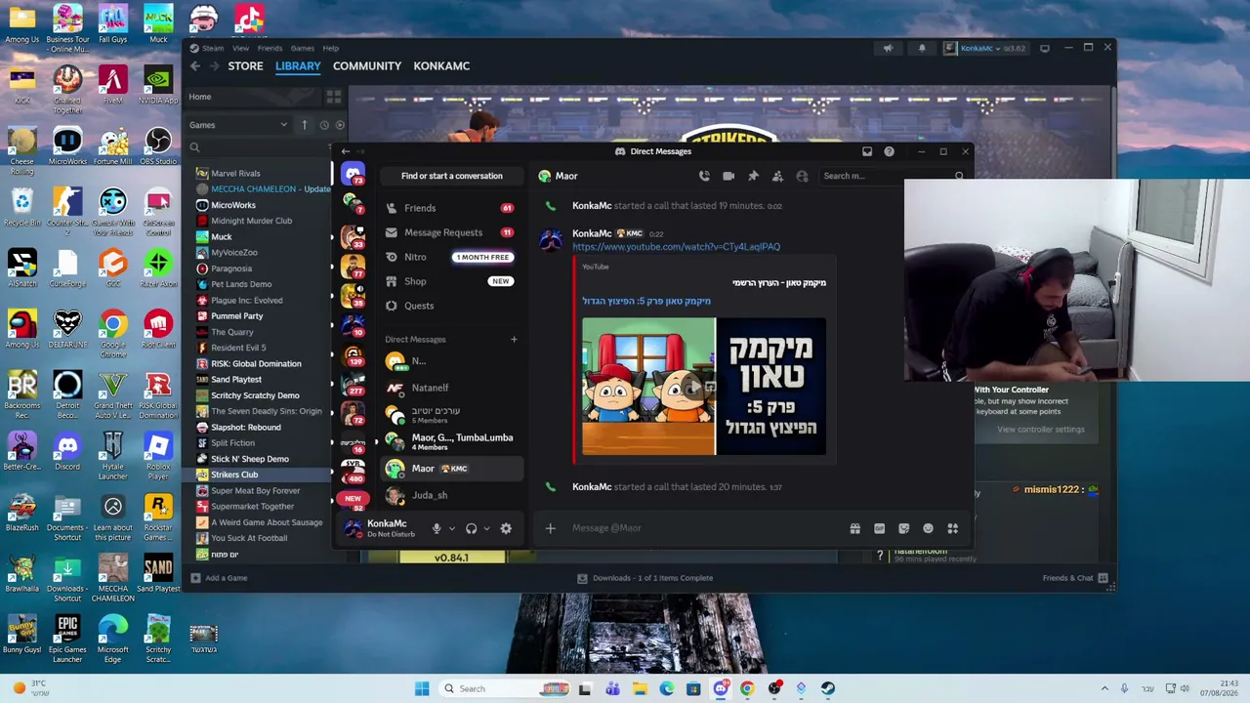Open the Friends menu in Steam

pyautogui.click(x=270, y=48)
